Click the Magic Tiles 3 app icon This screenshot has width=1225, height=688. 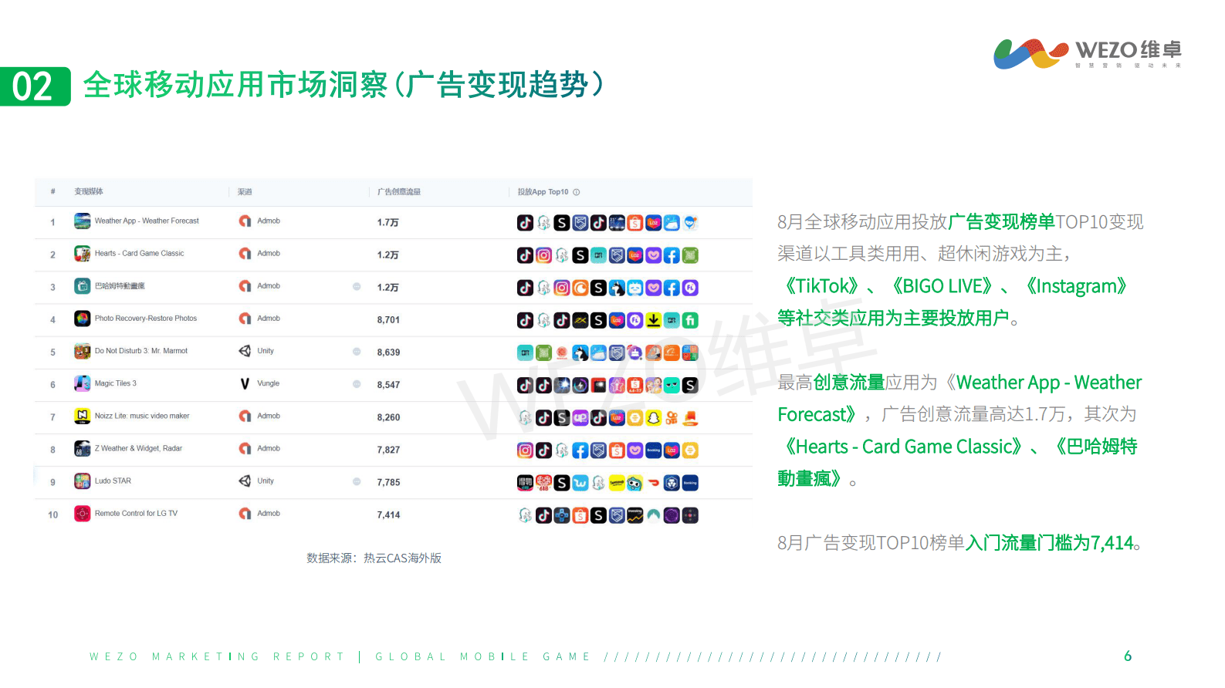click(x=83, y=383)
